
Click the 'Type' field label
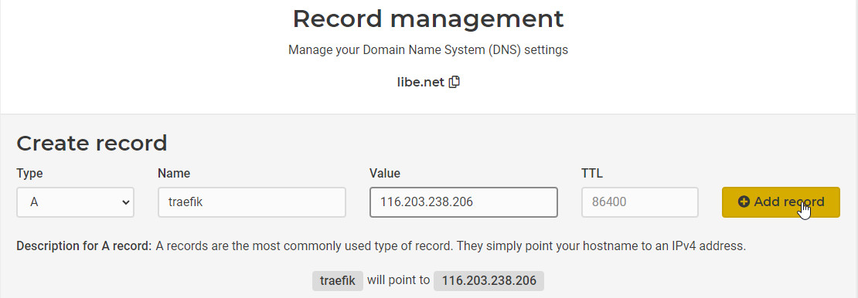pos(29,174)
